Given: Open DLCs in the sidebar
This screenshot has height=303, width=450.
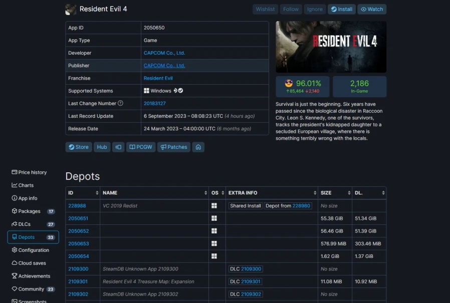Looking at the screenshot, I should point(33,224).
